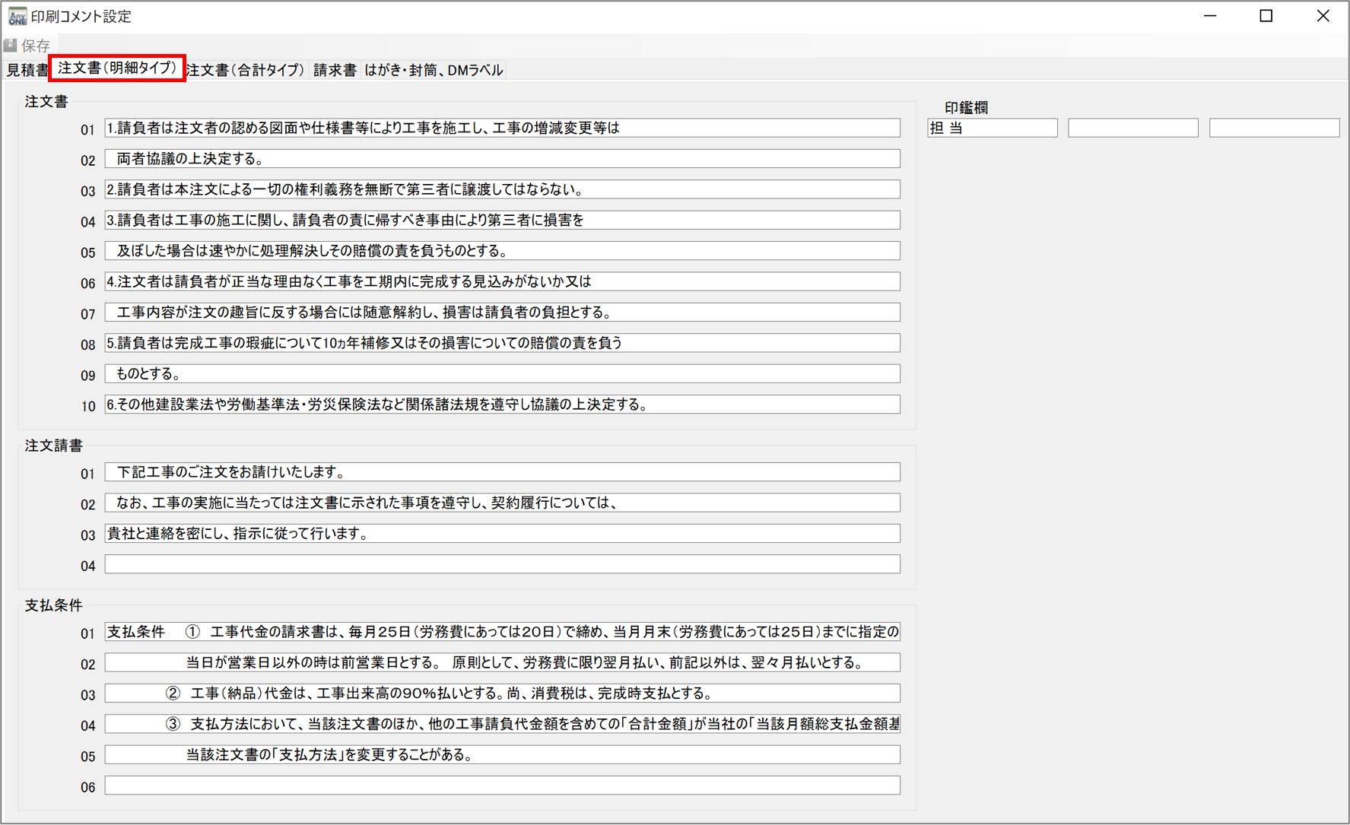Click 注文書 line 01 text field
1350x825 pixels.
[x=502, y=128]
